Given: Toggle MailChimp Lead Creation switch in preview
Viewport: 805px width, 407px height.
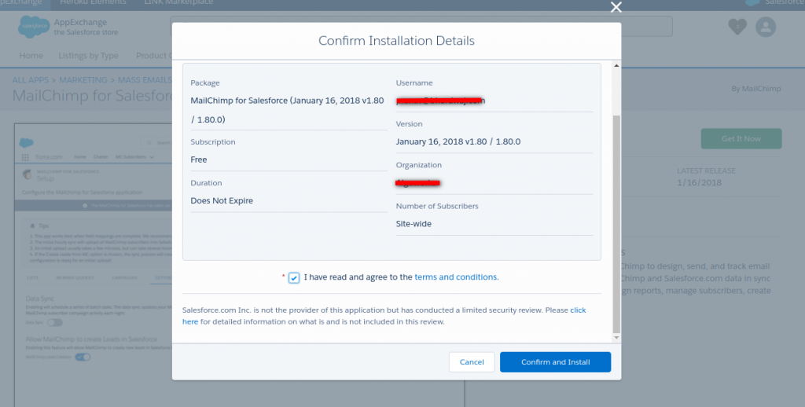Looking at the screenshot, I should click(x=83, y=357).
